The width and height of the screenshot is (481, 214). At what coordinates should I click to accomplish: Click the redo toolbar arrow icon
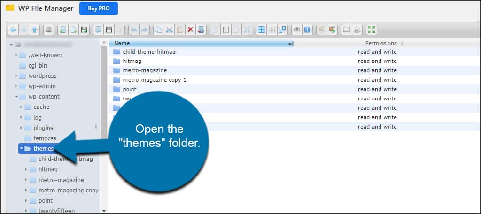[x=144, y=30]
